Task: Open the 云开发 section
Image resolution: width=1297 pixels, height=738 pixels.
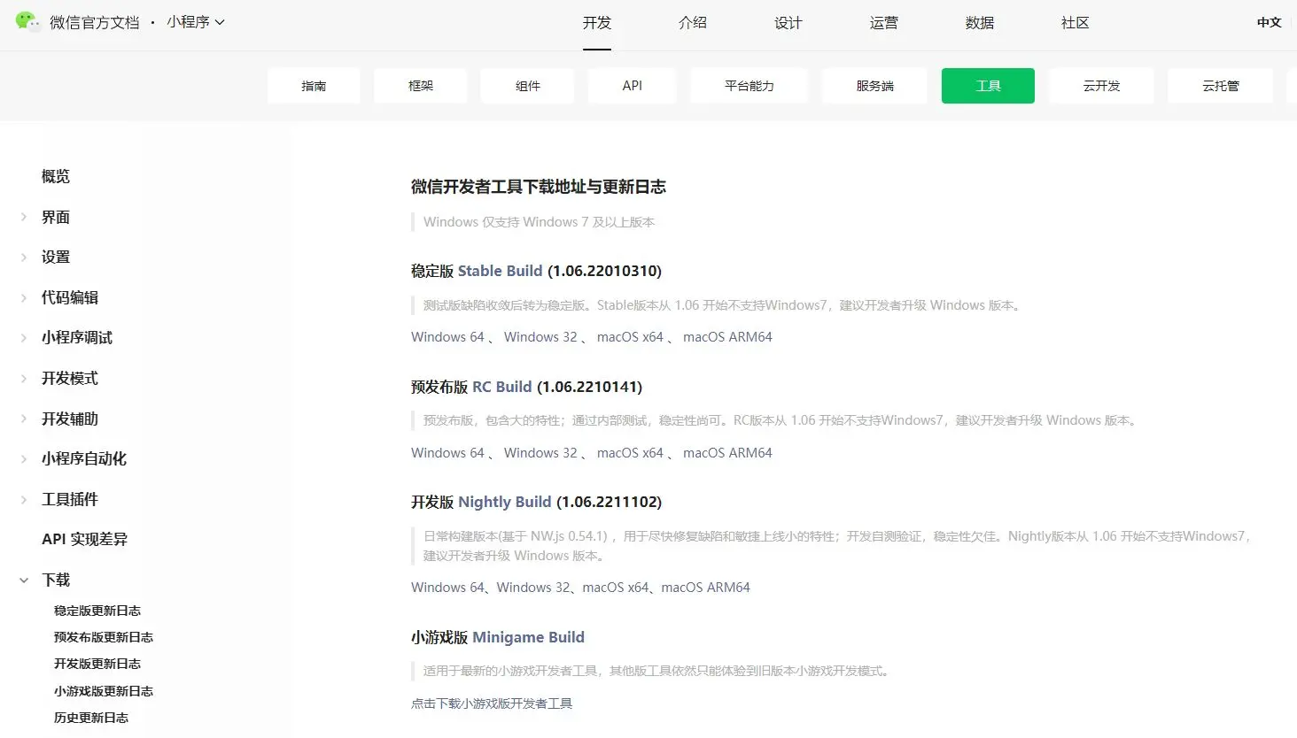Action: click(1101, 85)
